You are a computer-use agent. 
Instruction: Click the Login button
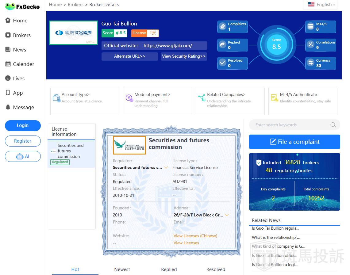pos(23,125)
